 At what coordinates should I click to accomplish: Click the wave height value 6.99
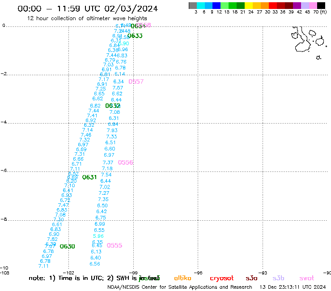coord(100,224)
